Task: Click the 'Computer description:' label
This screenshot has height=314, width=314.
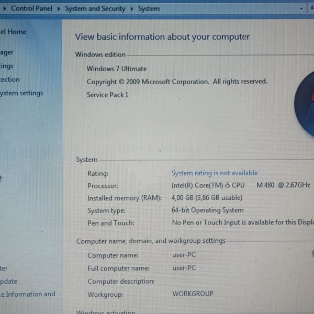Action: [x=121, y=282]
